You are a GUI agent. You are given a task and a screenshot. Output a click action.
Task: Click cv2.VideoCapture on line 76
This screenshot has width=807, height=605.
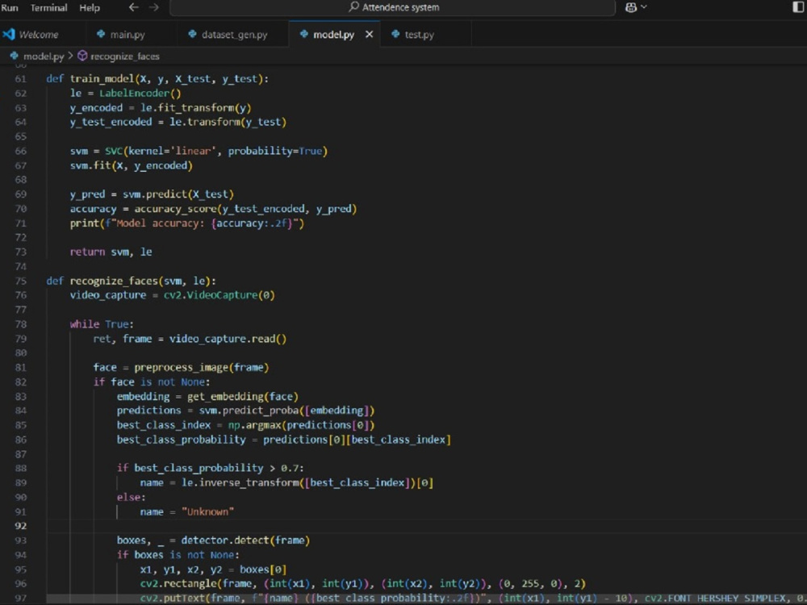coord(211,295)
